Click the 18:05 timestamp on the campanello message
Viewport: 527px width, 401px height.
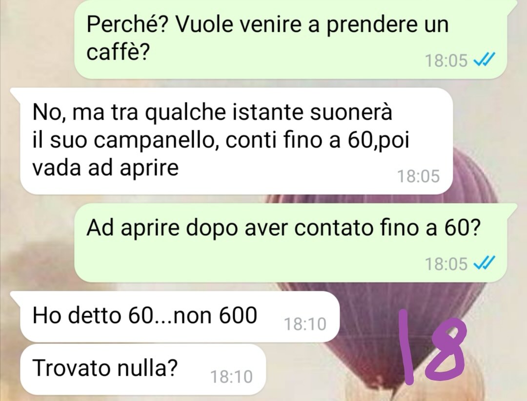[x=419, y=176]
